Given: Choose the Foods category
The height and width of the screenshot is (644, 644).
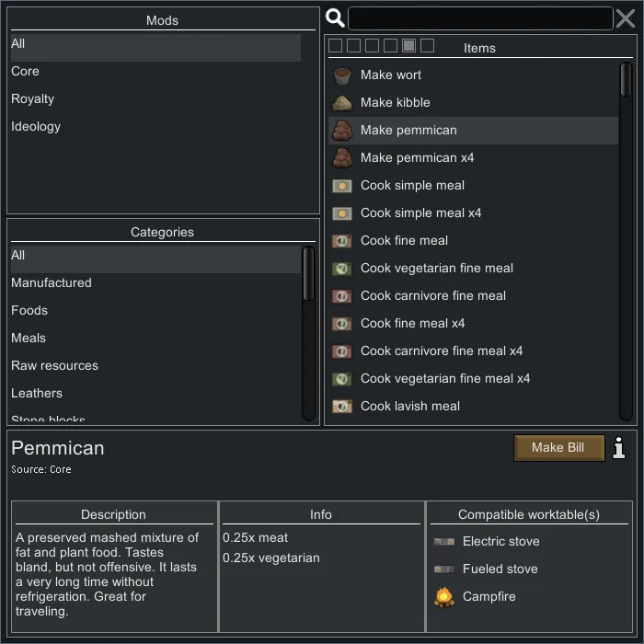Looking at the screenshot, I should click(x=29, y=311).
